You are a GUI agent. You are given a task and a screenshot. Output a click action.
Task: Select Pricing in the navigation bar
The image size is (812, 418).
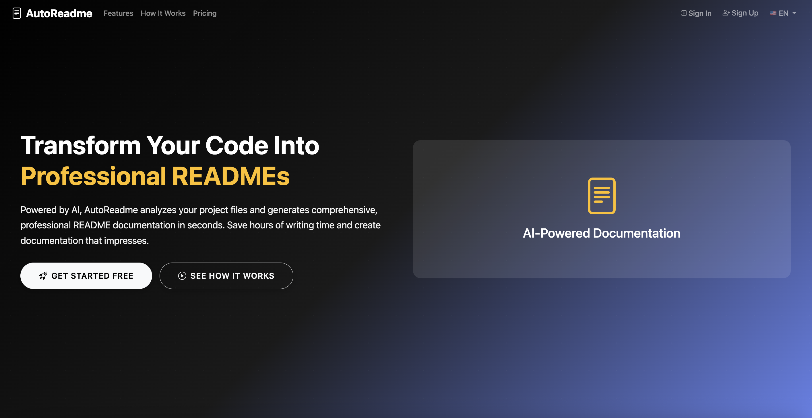205,13
